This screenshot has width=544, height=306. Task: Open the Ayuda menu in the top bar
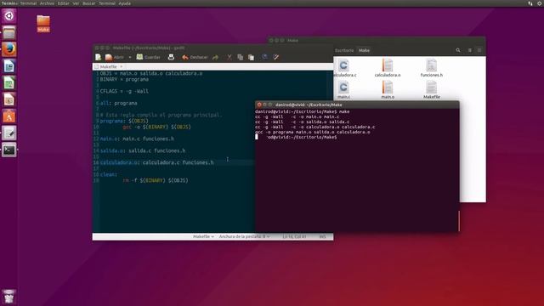125,3
